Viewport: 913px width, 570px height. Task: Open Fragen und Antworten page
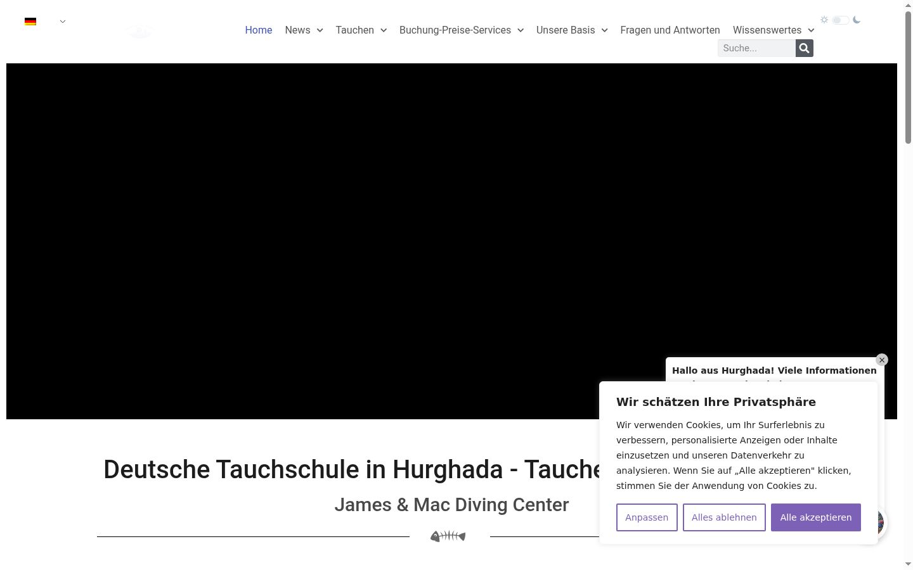click(x=670, y=30)
